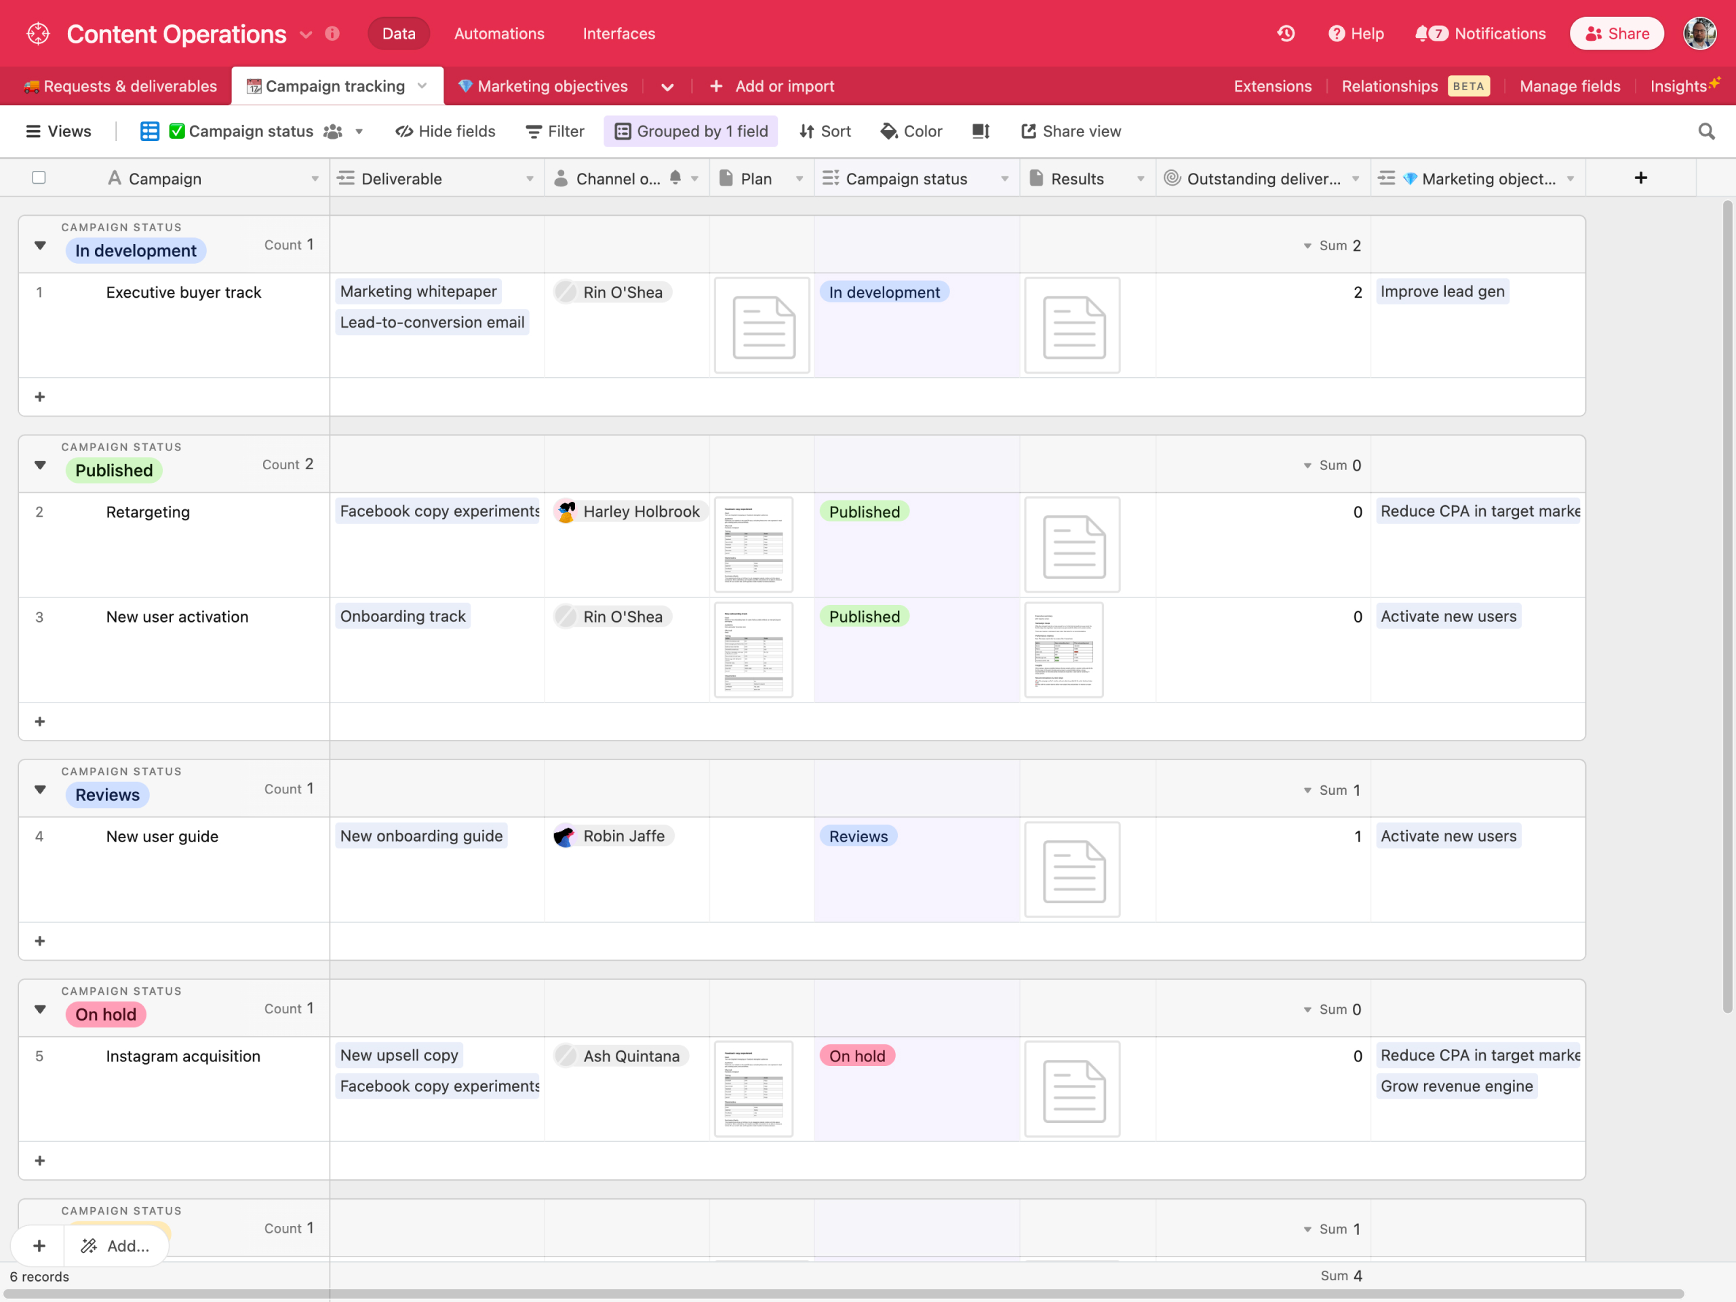The width and height of the screenshot is (1736, 1302).
Task: Click Hide fields
Action: click(x=445, y=131)
